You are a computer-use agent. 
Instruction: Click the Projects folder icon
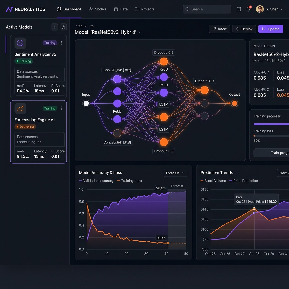click(x=137, y=9)
